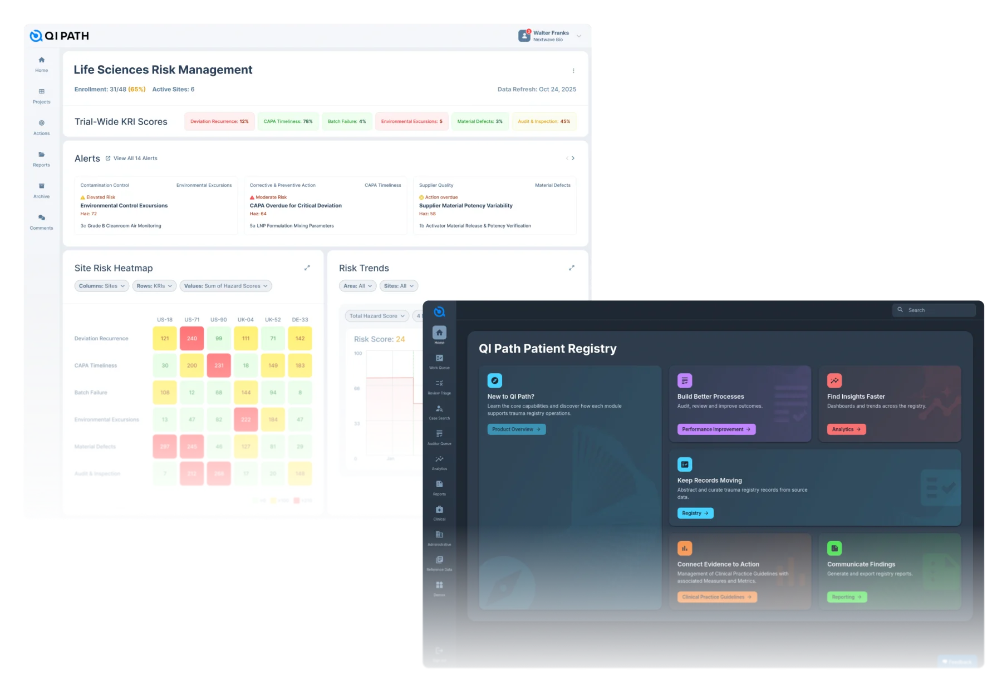This screenshot has height=683, width=1002.
Task: Click the Reporting button
Action: (x=847, y=597)
